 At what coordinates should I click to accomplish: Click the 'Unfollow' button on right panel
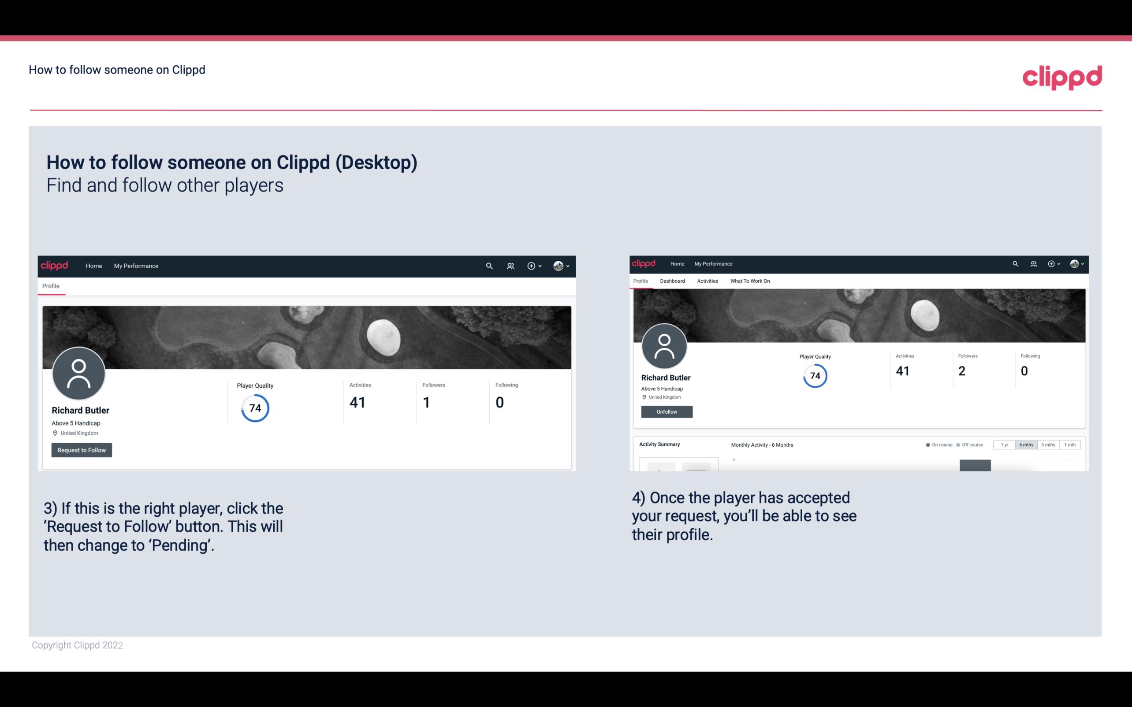[667, 411]
